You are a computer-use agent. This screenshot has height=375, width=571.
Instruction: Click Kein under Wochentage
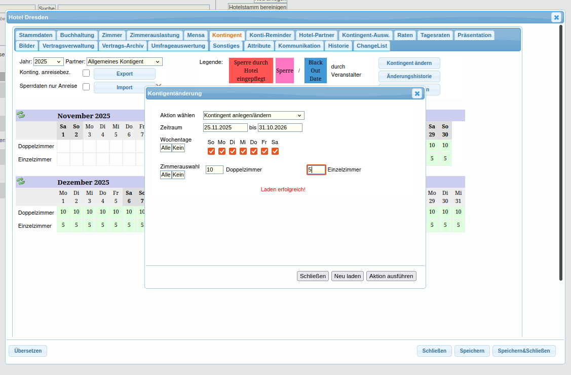pos(178,148)
